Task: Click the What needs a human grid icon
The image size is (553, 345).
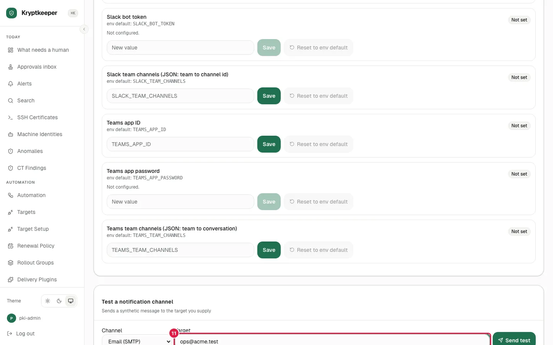Action: coord(10,50)
